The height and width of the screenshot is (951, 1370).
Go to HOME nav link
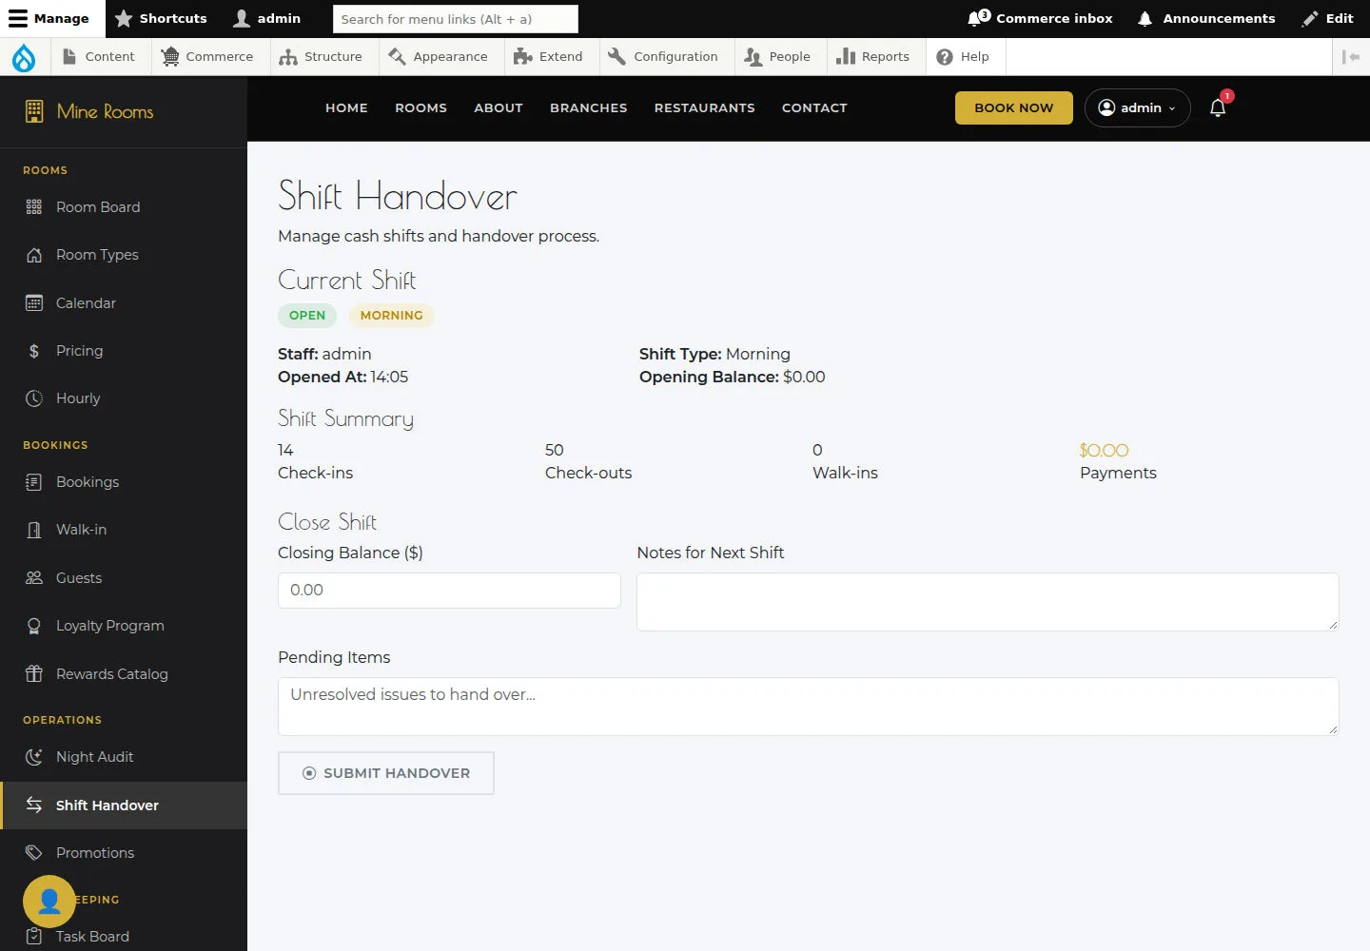point(346,108)
